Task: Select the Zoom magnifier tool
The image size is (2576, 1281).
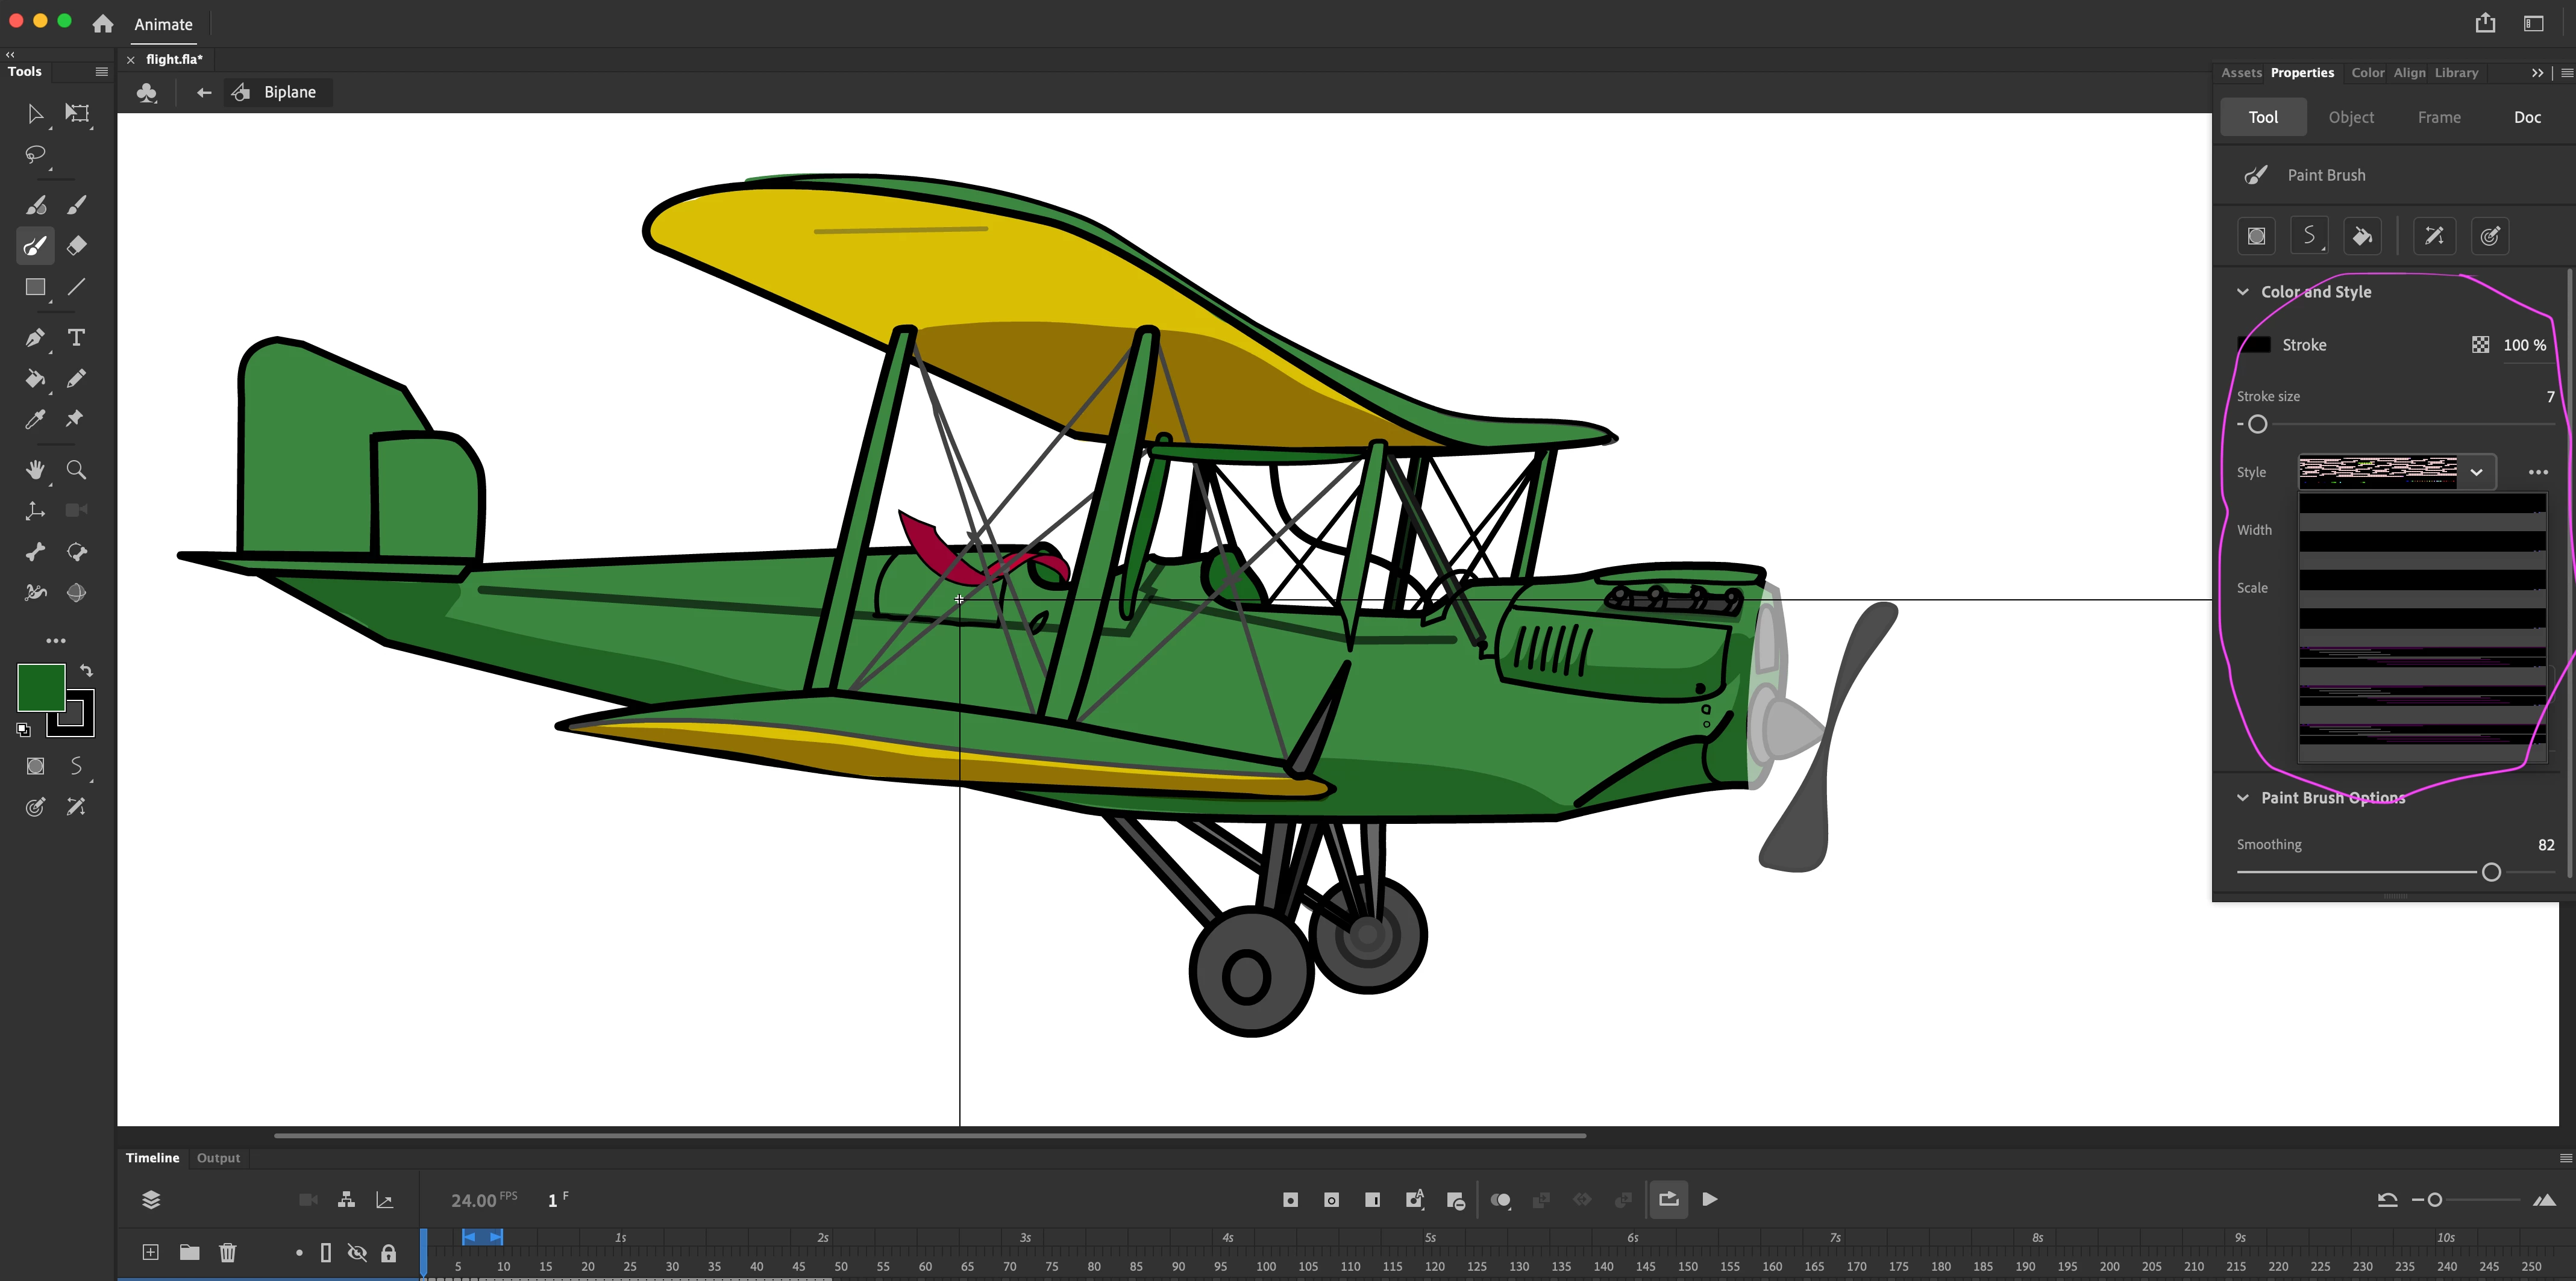Action: [76, 470]
